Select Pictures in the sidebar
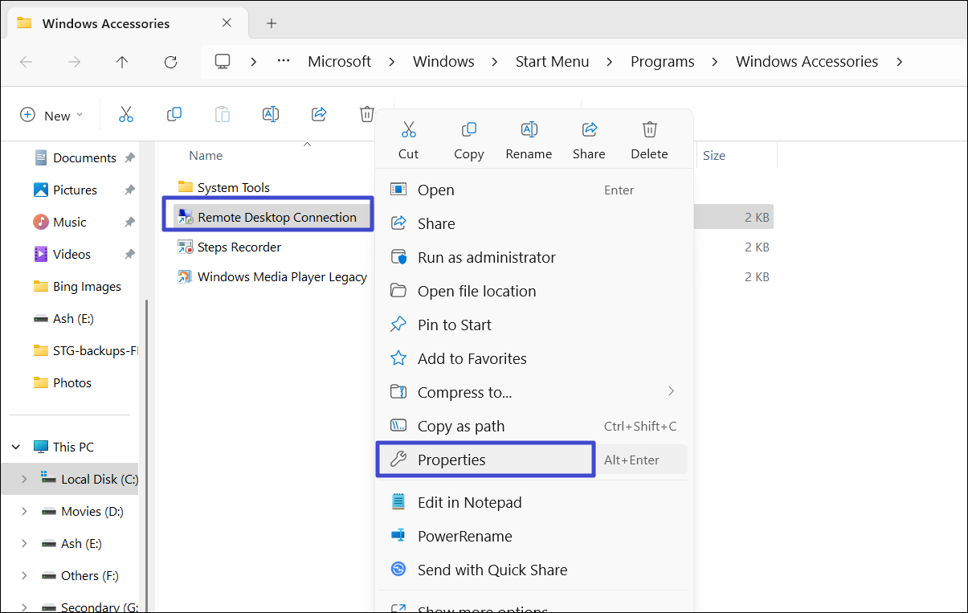Image resolution: width=968 pixels, height=613 pixels. (75, 190)
